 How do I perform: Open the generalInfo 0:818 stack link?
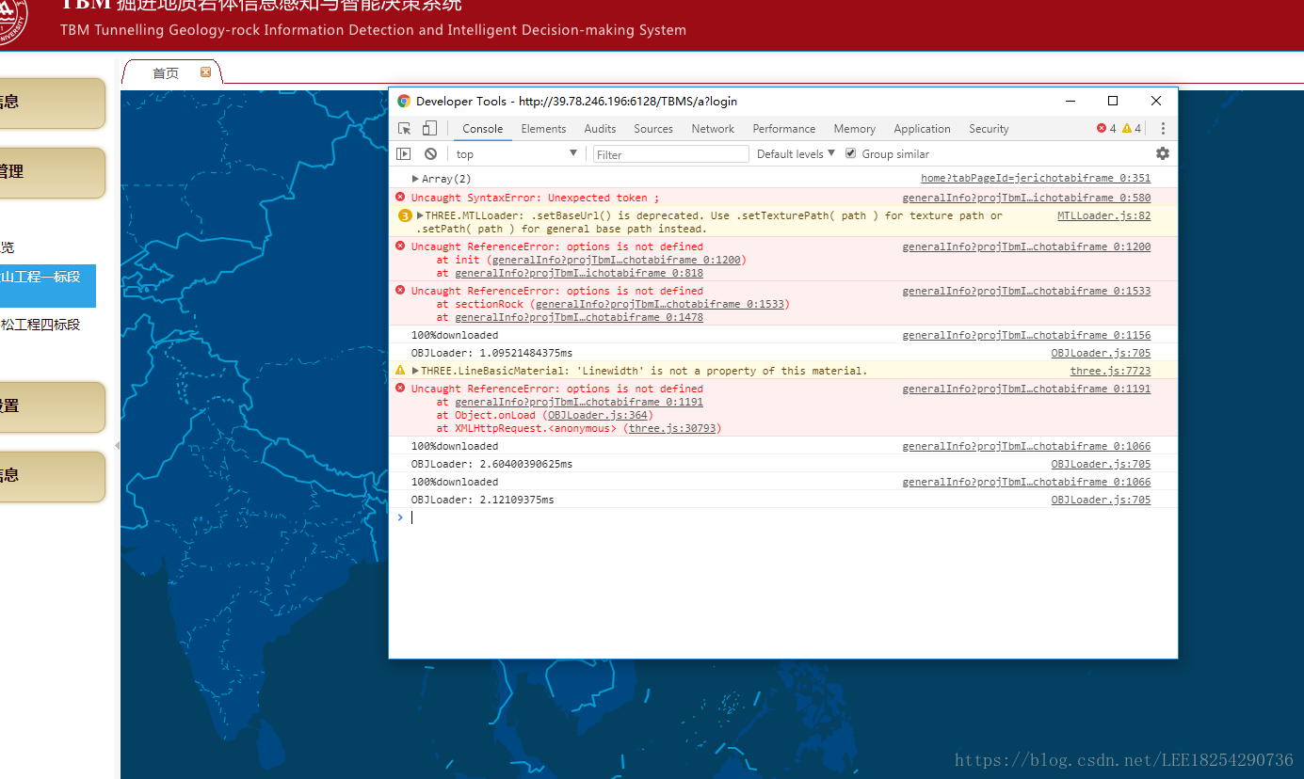tap(579, 273)
